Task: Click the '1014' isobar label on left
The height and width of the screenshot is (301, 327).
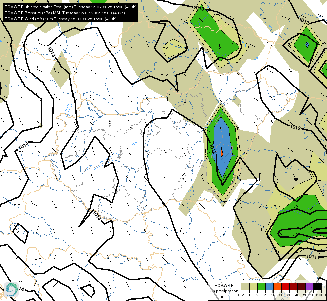Action: (x=23, y=145)
